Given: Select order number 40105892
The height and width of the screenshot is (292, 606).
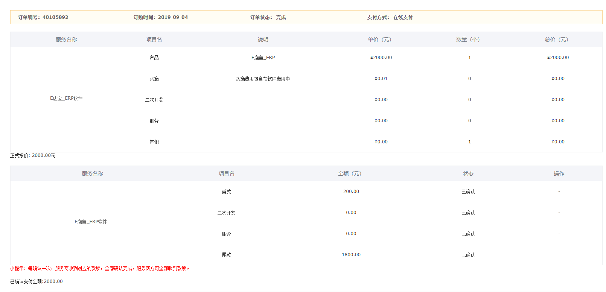Looking at the screenshot, I should 55,17.
